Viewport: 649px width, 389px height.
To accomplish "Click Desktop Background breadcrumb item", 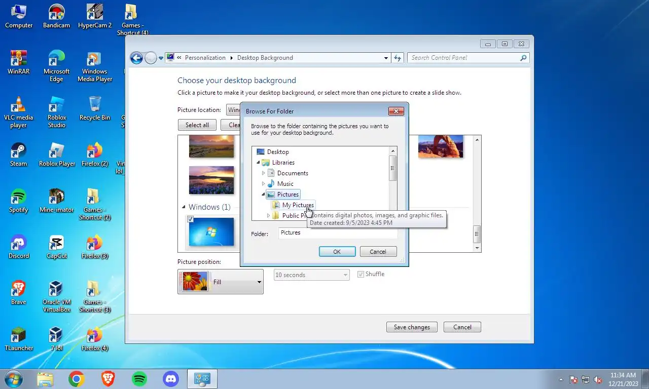I will (x=265, y=58).
